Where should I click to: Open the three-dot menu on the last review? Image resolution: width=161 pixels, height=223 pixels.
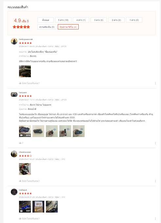coord(155,218)
